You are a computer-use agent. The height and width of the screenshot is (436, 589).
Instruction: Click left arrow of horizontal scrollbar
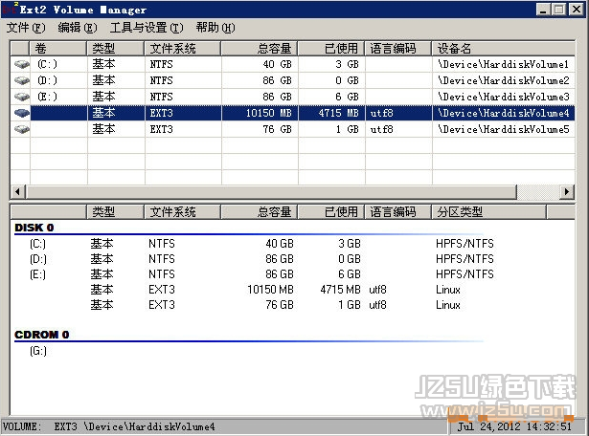click(17, 192)
